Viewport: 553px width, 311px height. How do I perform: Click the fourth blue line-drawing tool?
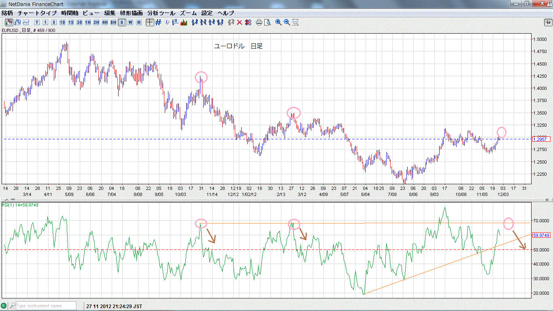pyautogui.click(x=221, y=22)
